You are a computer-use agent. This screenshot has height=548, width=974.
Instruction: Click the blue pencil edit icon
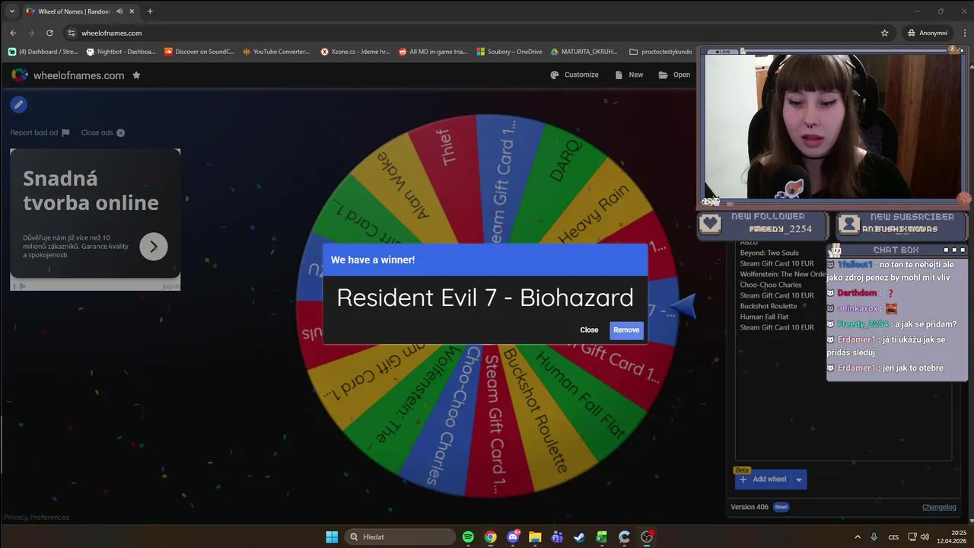click(19, 105)
